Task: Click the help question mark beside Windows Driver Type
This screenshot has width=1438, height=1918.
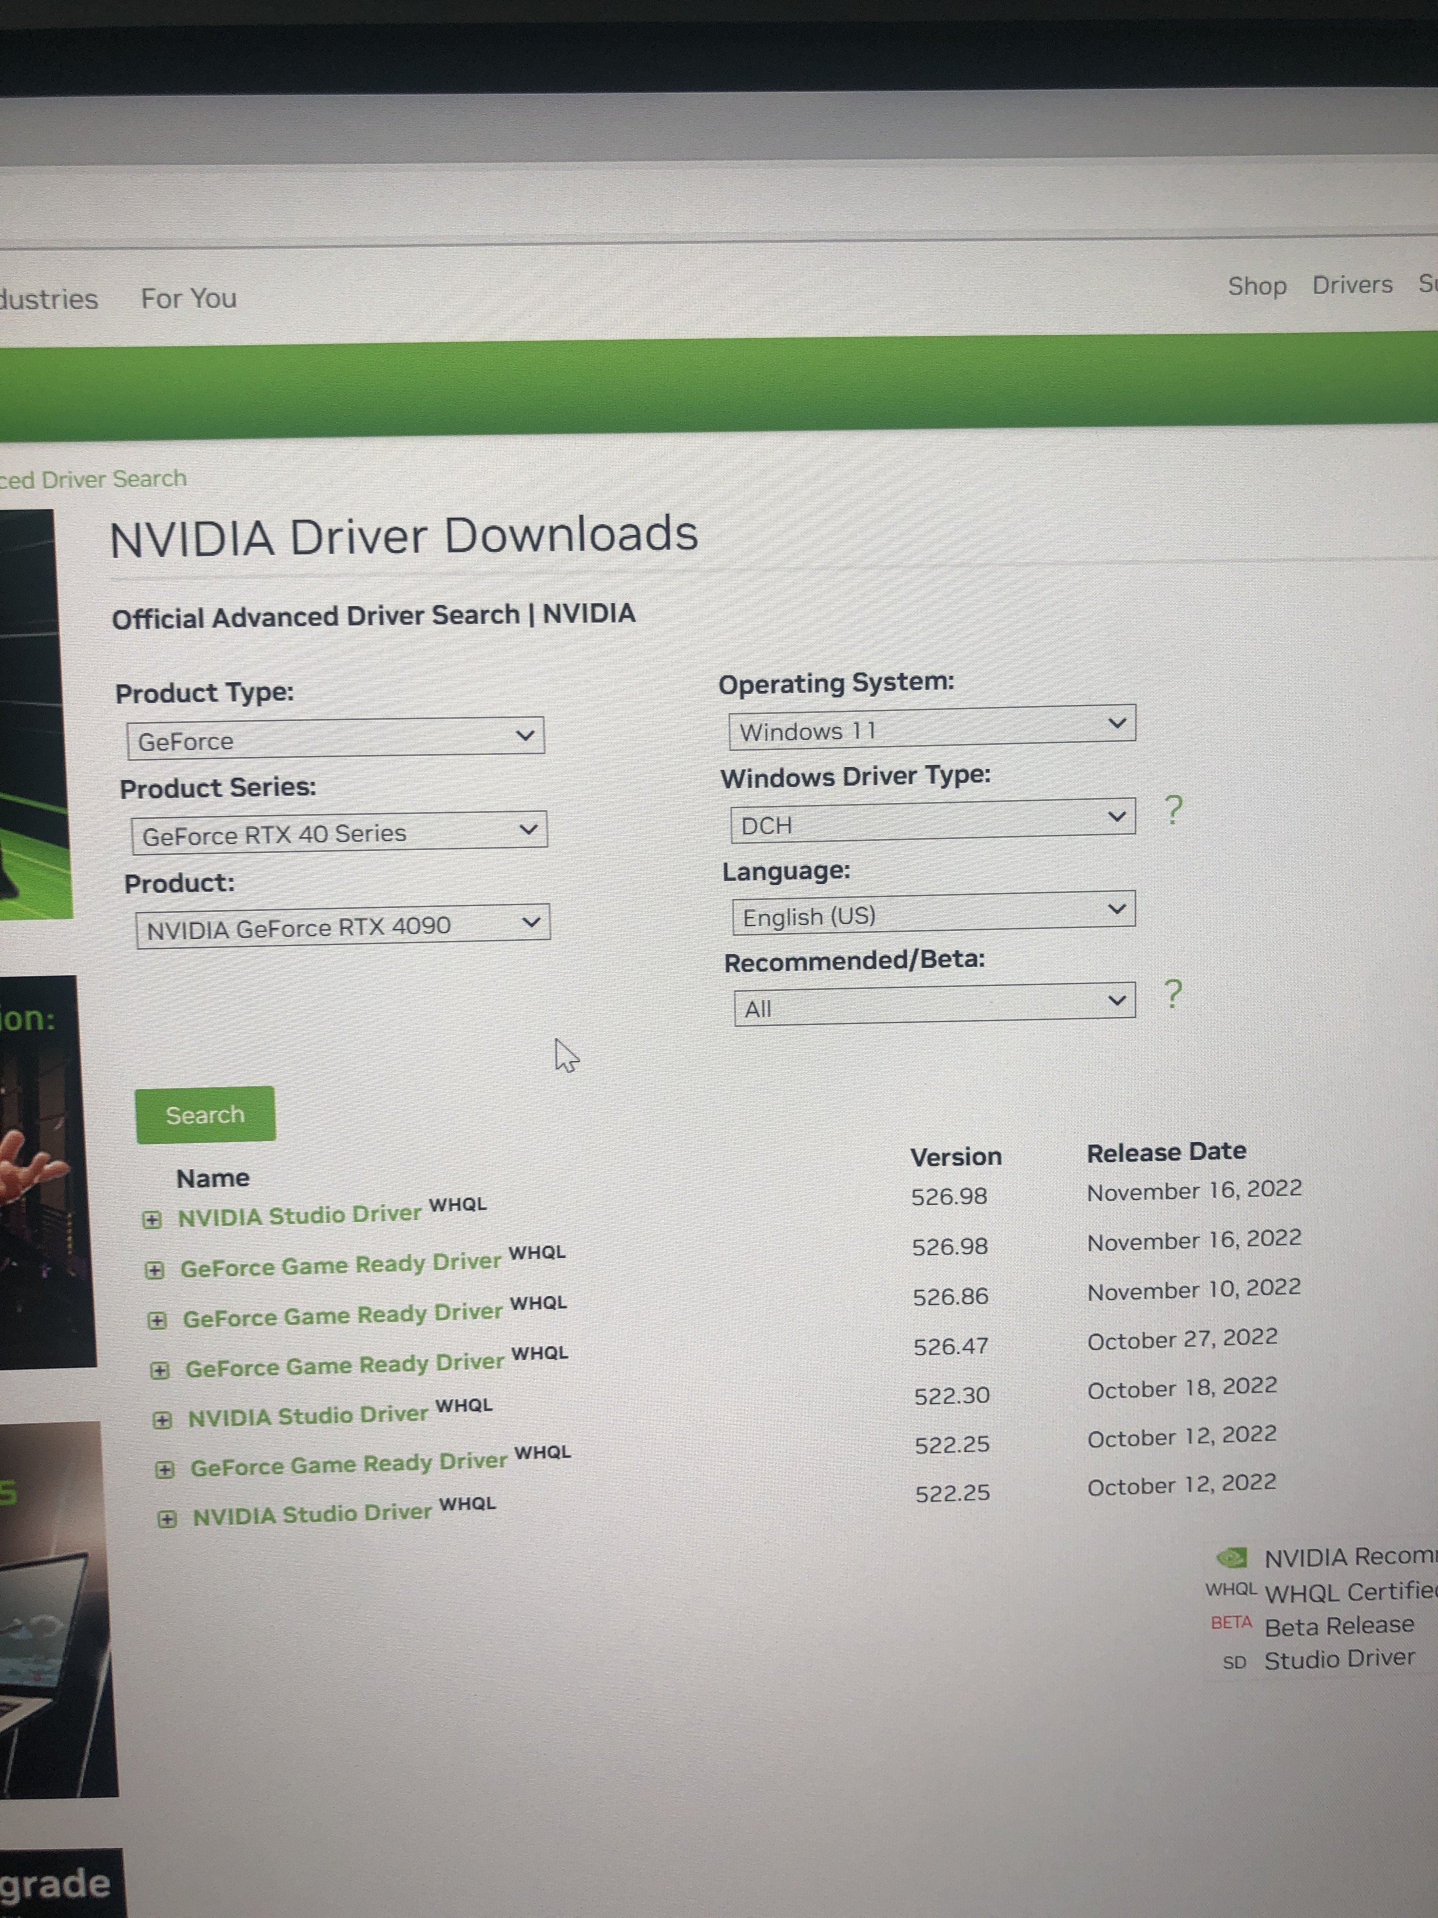Action: pyautogui.click(x=1173, y=810)
